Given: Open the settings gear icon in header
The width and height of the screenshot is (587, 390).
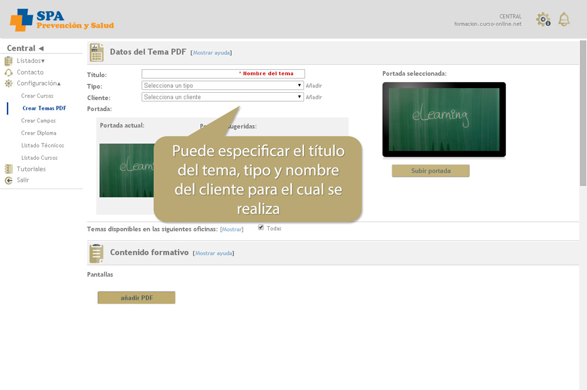Looking at the screenshot, I should tap(543, 19).
